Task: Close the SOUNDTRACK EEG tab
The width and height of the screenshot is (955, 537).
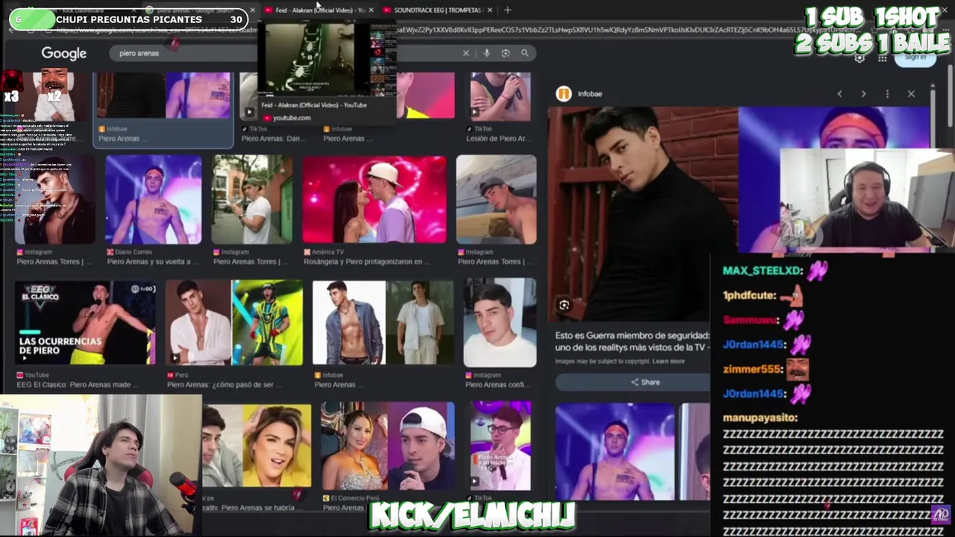Action: coord(489,10)
